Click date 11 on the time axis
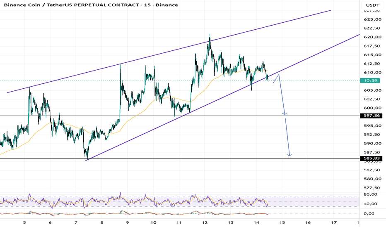Screen dimensions: 386x227 pos(179,222)
